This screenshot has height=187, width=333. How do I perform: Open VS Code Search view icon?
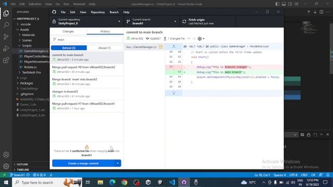coord(6,25)
